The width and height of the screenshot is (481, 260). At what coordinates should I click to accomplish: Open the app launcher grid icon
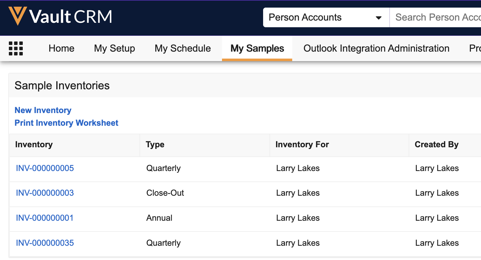tap(16, 48)
